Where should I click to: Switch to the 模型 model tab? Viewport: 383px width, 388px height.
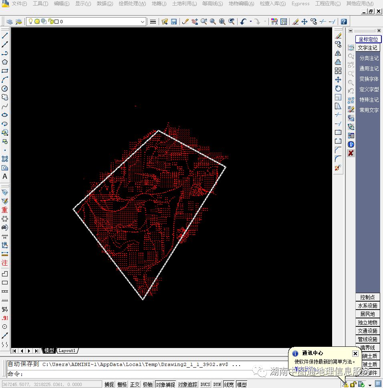click(x=49, y=351)
